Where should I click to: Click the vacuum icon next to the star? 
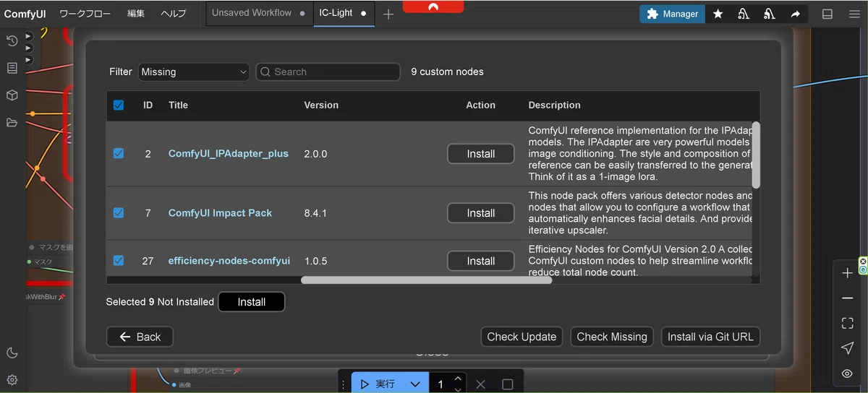click(x=744, y=14)
